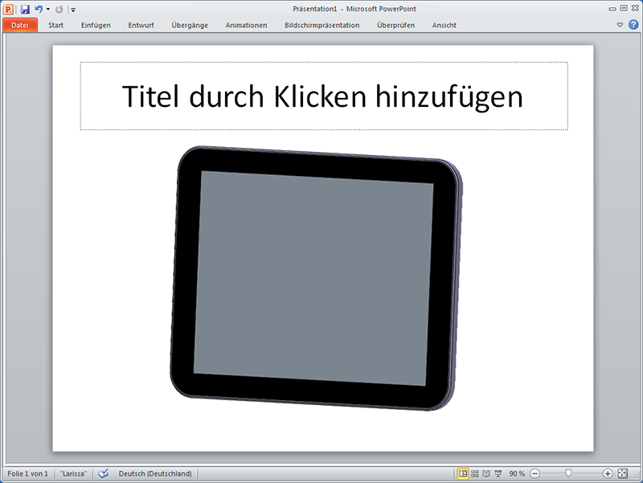Open PowerPoint Help via the question mark
The width and height of the screenshot is (643, 483).
point(633,25)
